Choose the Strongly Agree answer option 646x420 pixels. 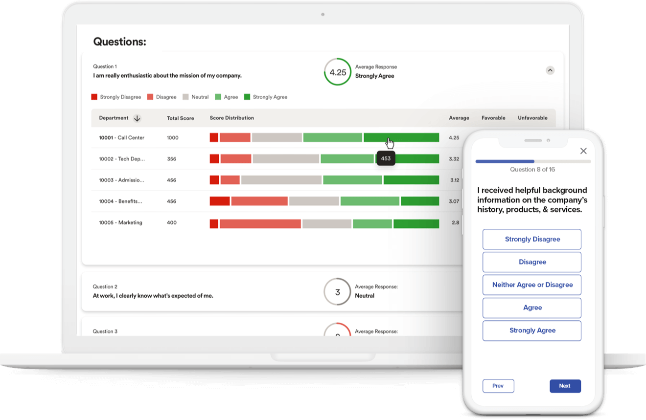532,331
